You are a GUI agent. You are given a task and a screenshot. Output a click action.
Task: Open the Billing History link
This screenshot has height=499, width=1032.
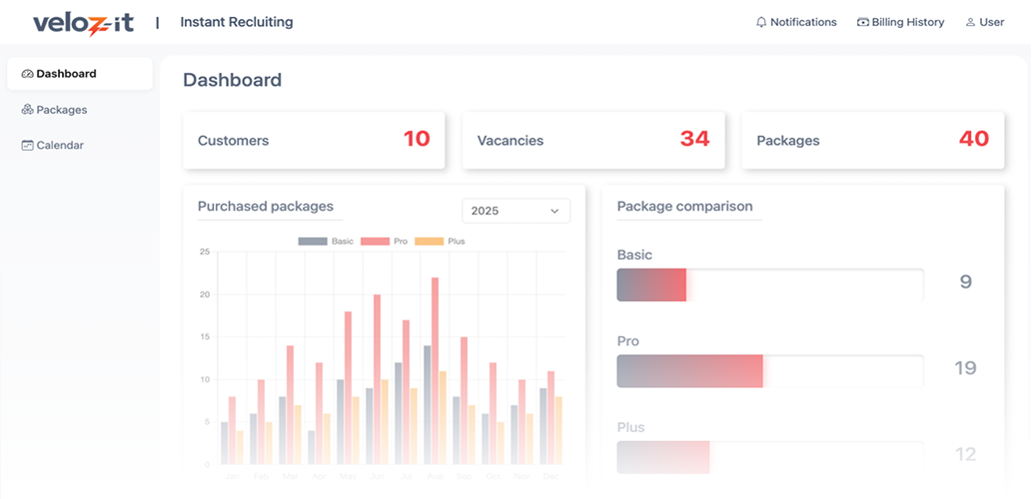point(907,22)
